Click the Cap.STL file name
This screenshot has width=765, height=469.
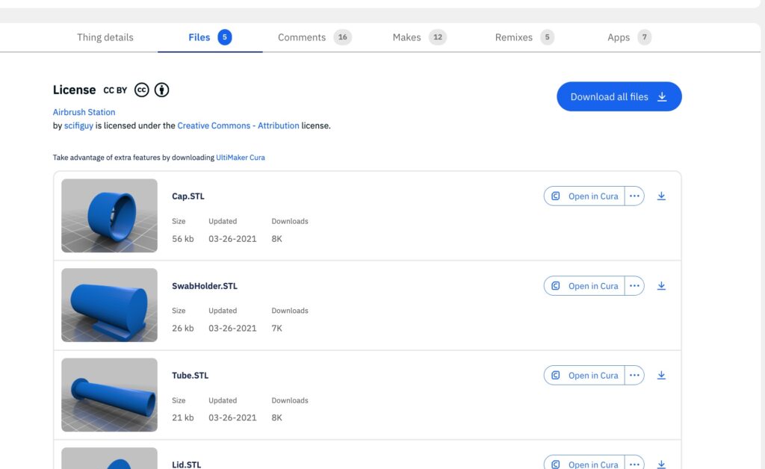click(x=188, y=196)
